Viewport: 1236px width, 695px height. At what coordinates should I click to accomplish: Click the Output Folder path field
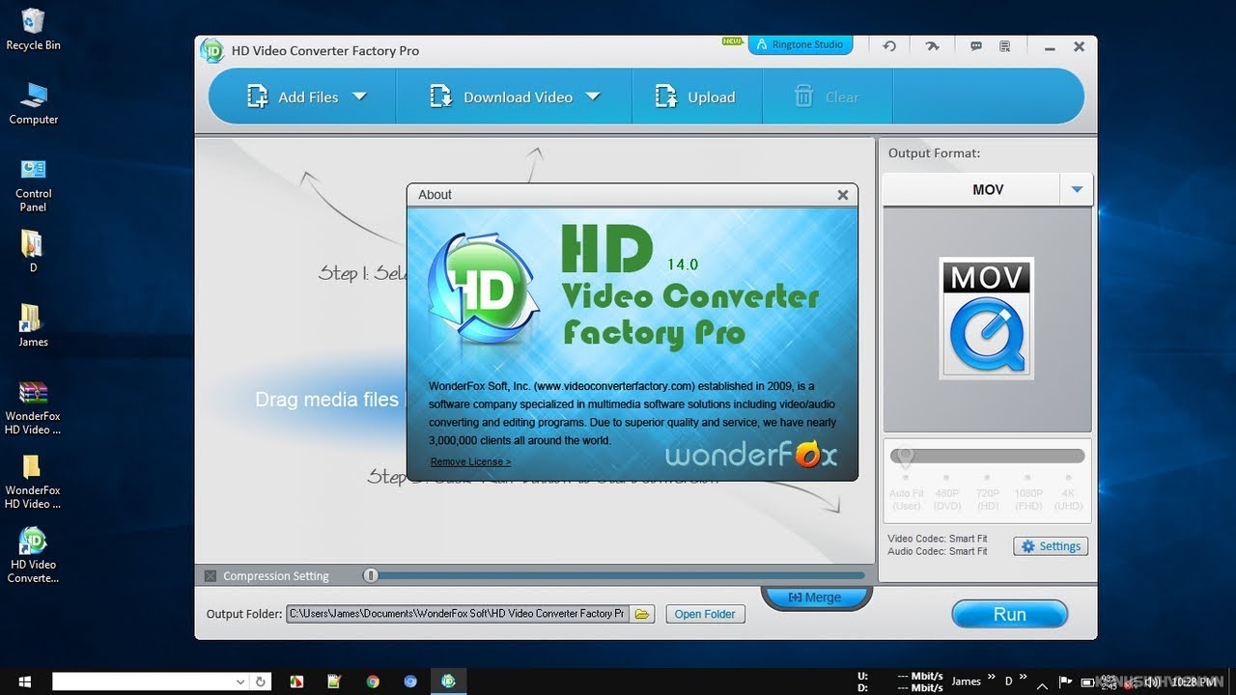[458, 614]
